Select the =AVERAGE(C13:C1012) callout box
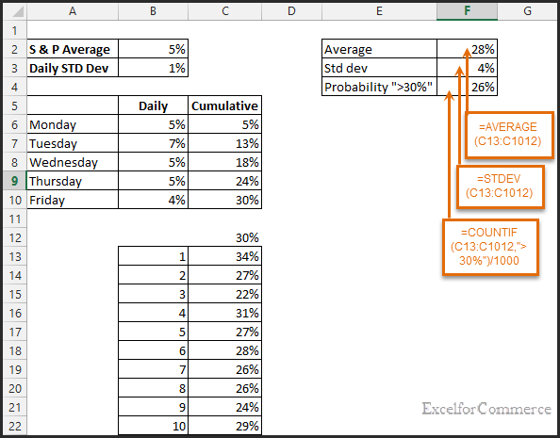 509,135
